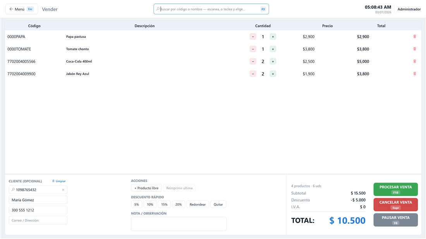Click the Limpiar link for client
Image resolution: width=426 pixels, height=239 pixels.
(59, 181)
